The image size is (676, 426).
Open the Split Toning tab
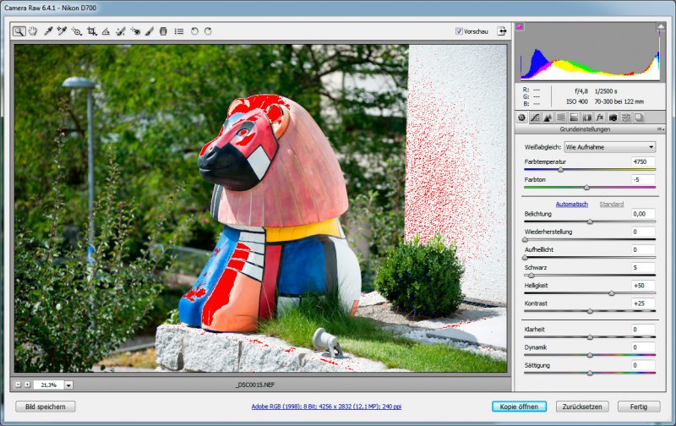point(574,117)
